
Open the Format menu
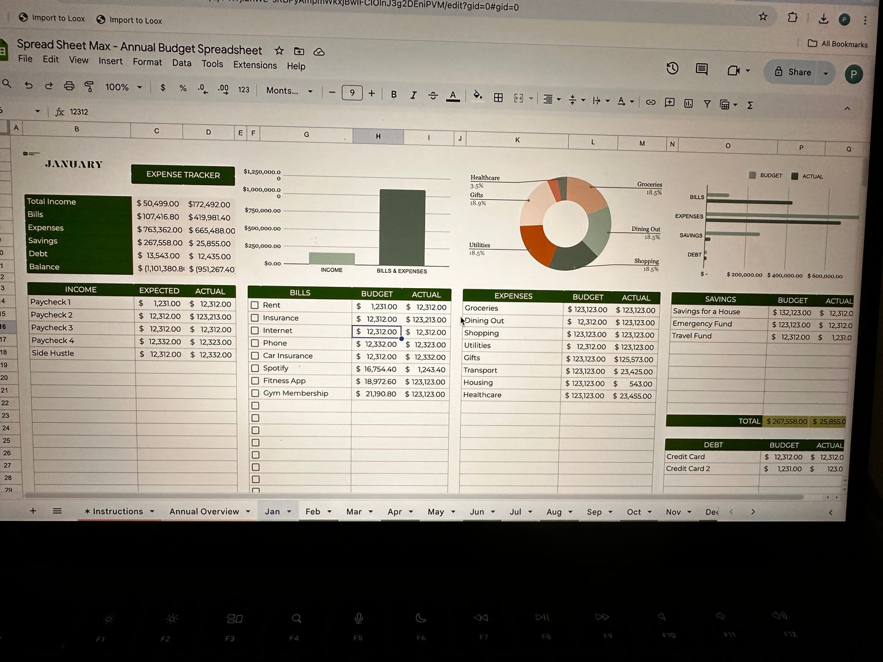147,62
